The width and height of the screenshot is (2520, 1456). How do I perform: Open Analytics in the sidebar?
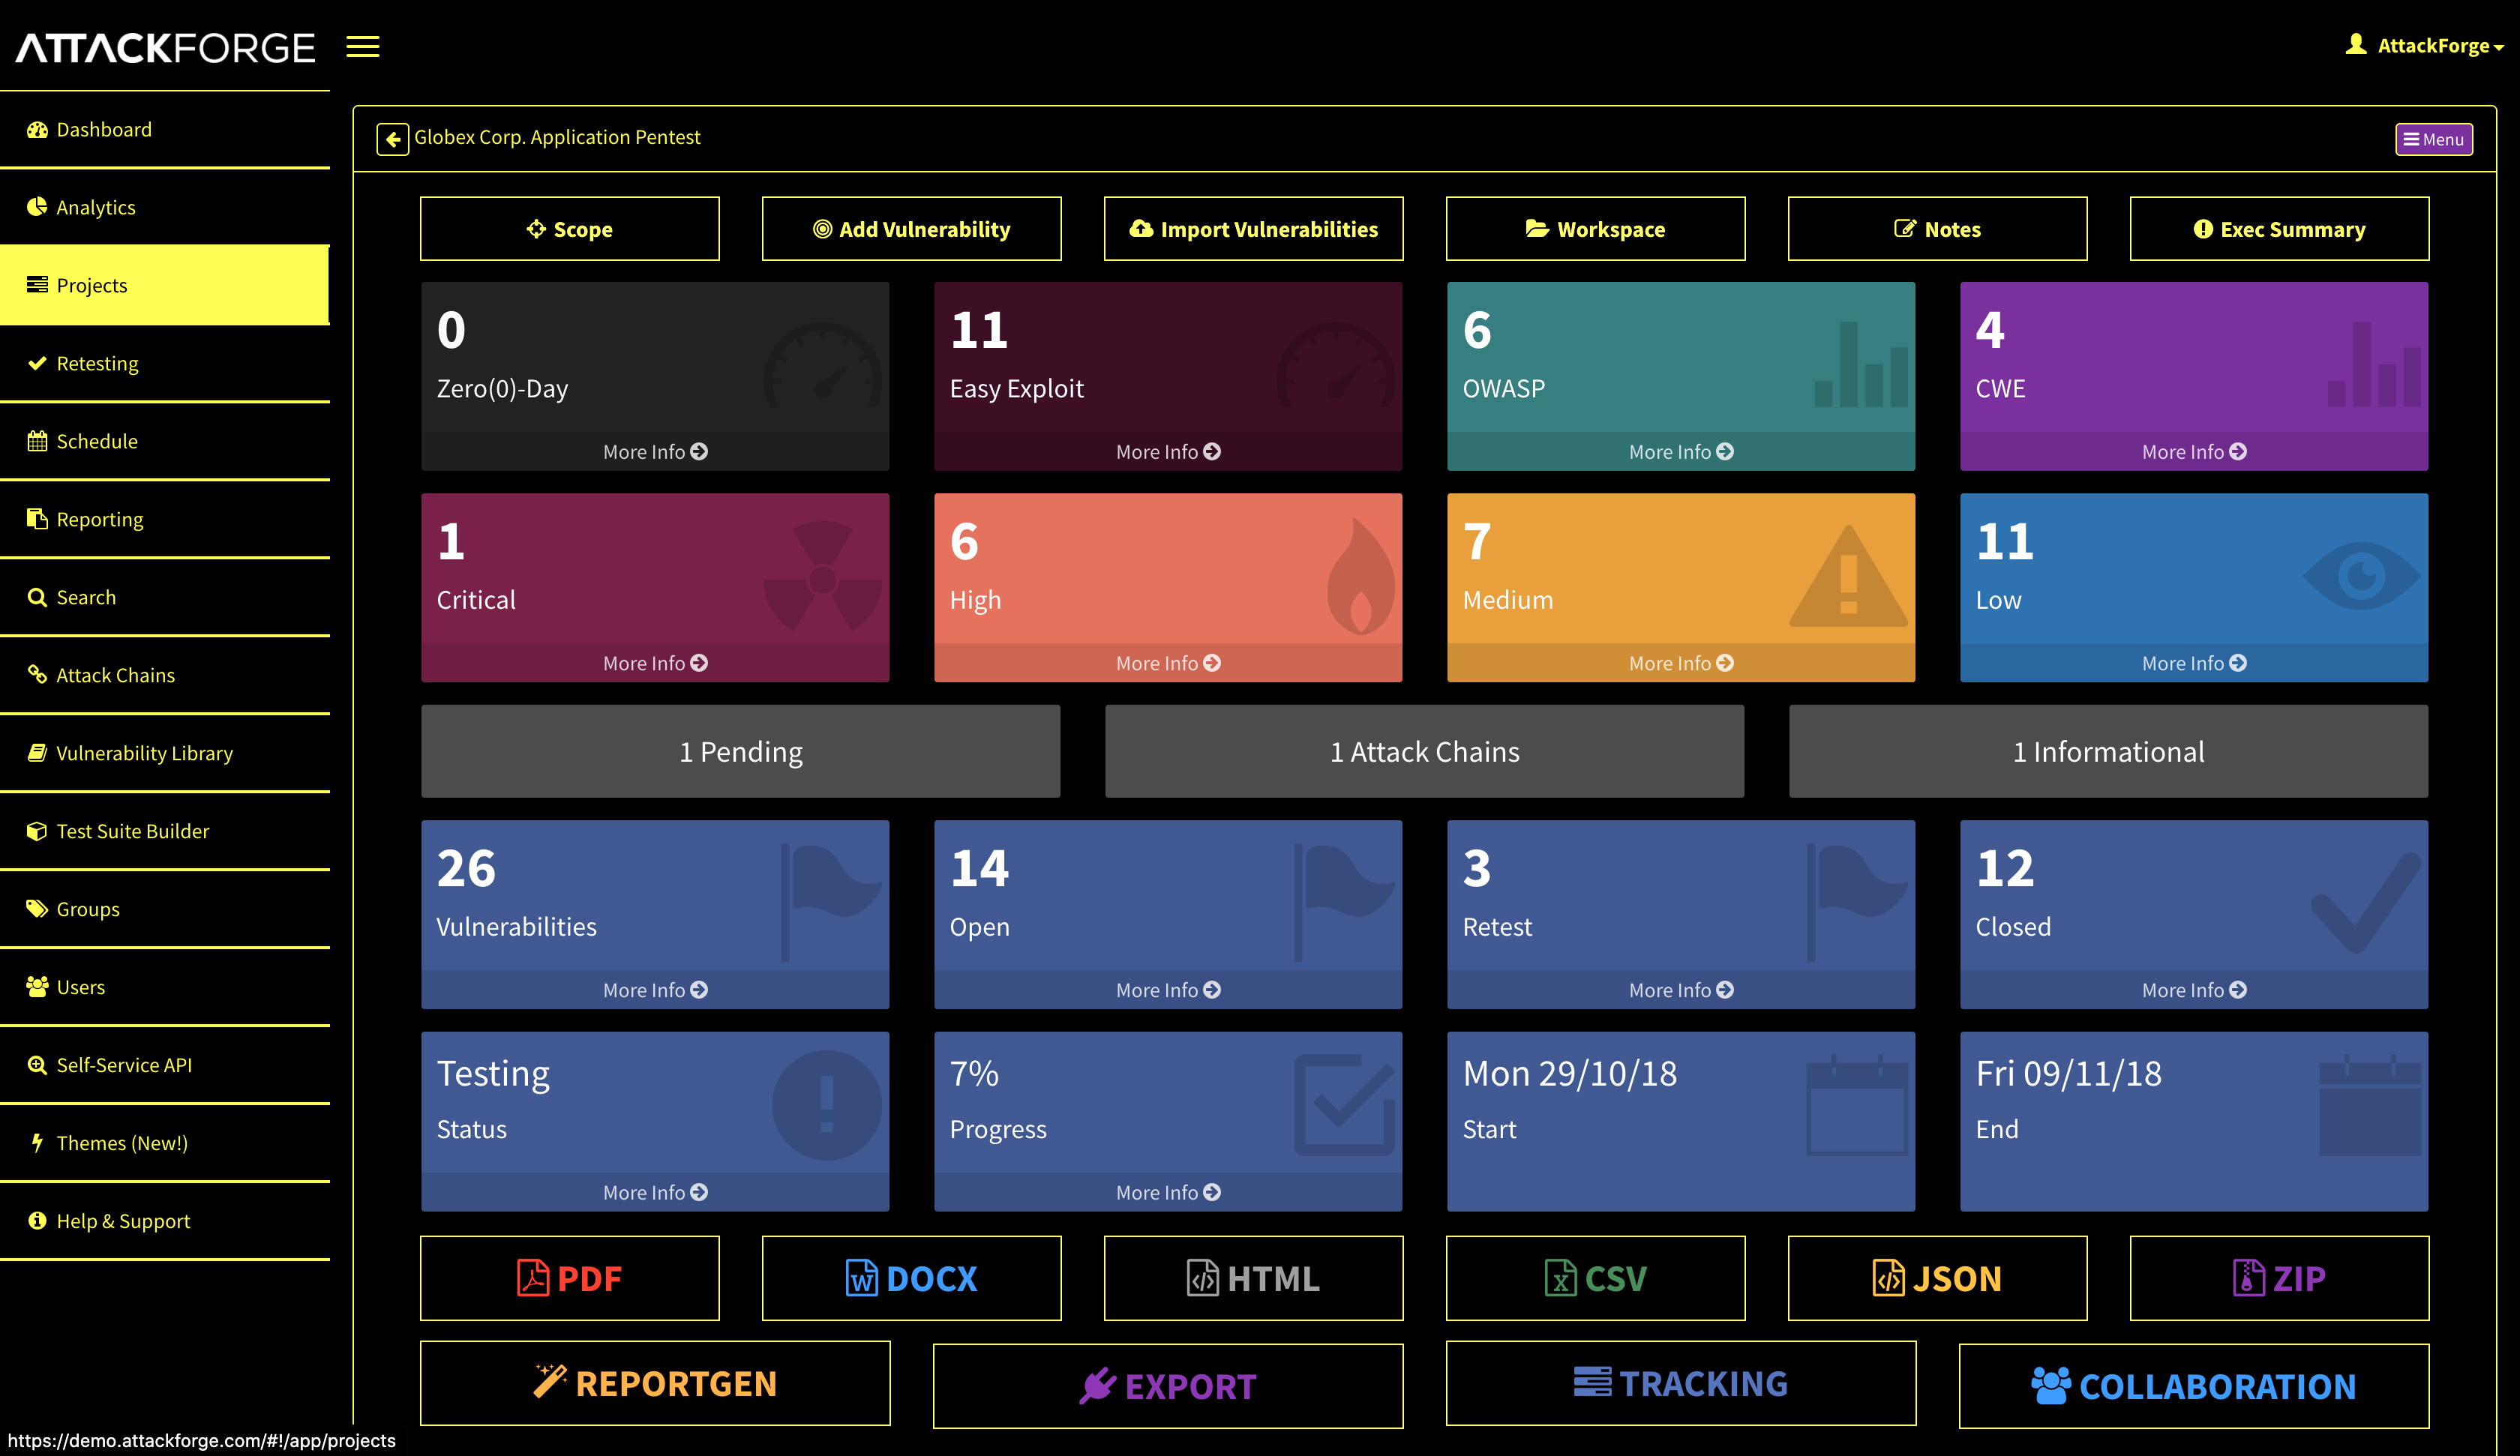pos(165,208)
